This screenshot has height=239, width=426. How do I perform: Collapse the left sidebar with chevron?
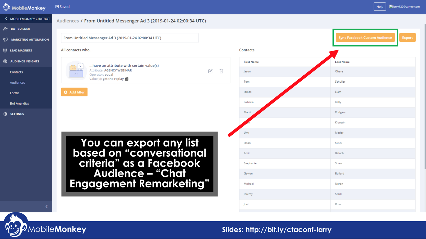pyautogui.click(x=47, y=207)
